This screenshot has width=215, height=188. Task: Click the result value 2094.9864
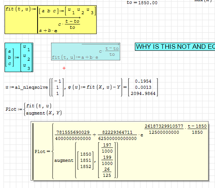pos(143,93)
